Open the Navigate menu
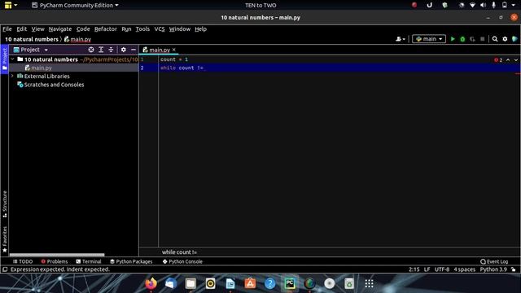Viewport: 521px width, 293px height. (60, 29)
